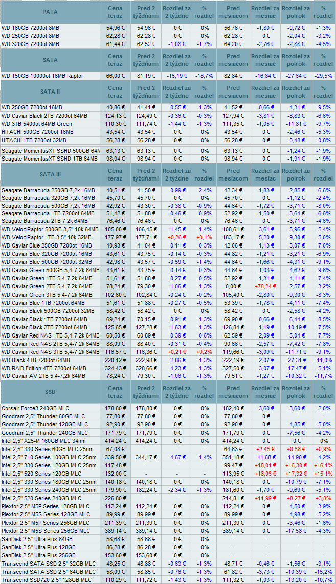Select red +0,26 € in VelociRaptor 1TB row
The image size is (336, 584).
[177, 238]
